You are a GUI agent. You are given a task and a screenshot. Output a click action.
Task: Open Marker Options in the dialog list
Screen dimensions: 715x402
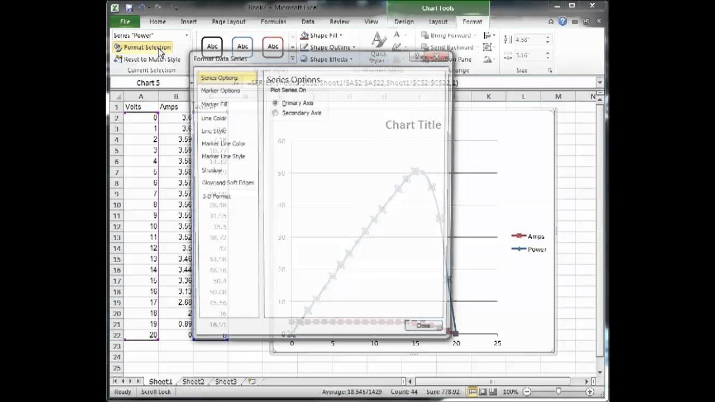point(221,90)
